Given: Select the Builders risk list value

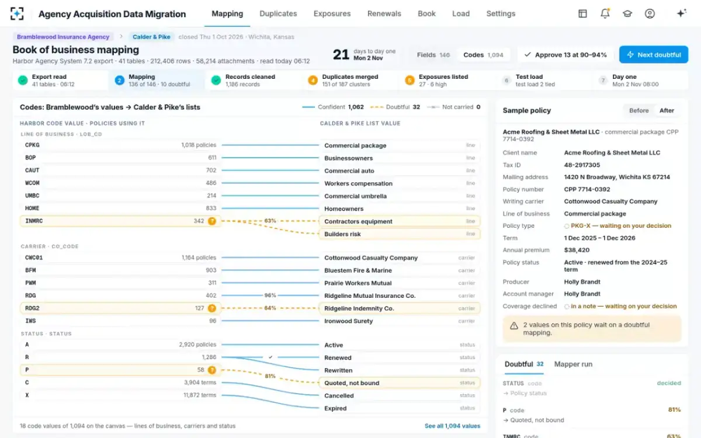Looking at the screenshot, I should tap(400, 234).
